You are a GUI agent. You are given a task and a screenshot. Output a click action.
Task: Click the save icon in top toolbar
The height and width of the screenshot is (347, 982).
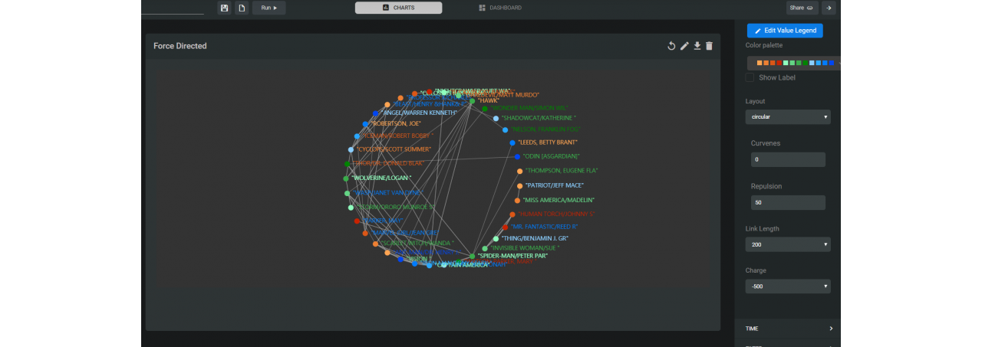coord(224,8)
